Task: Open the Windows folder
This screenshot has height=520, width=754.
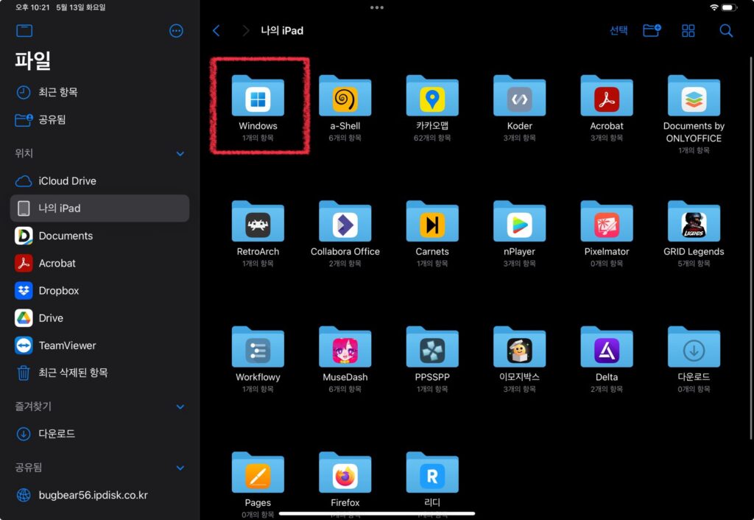Action: [x=258, y=96]
